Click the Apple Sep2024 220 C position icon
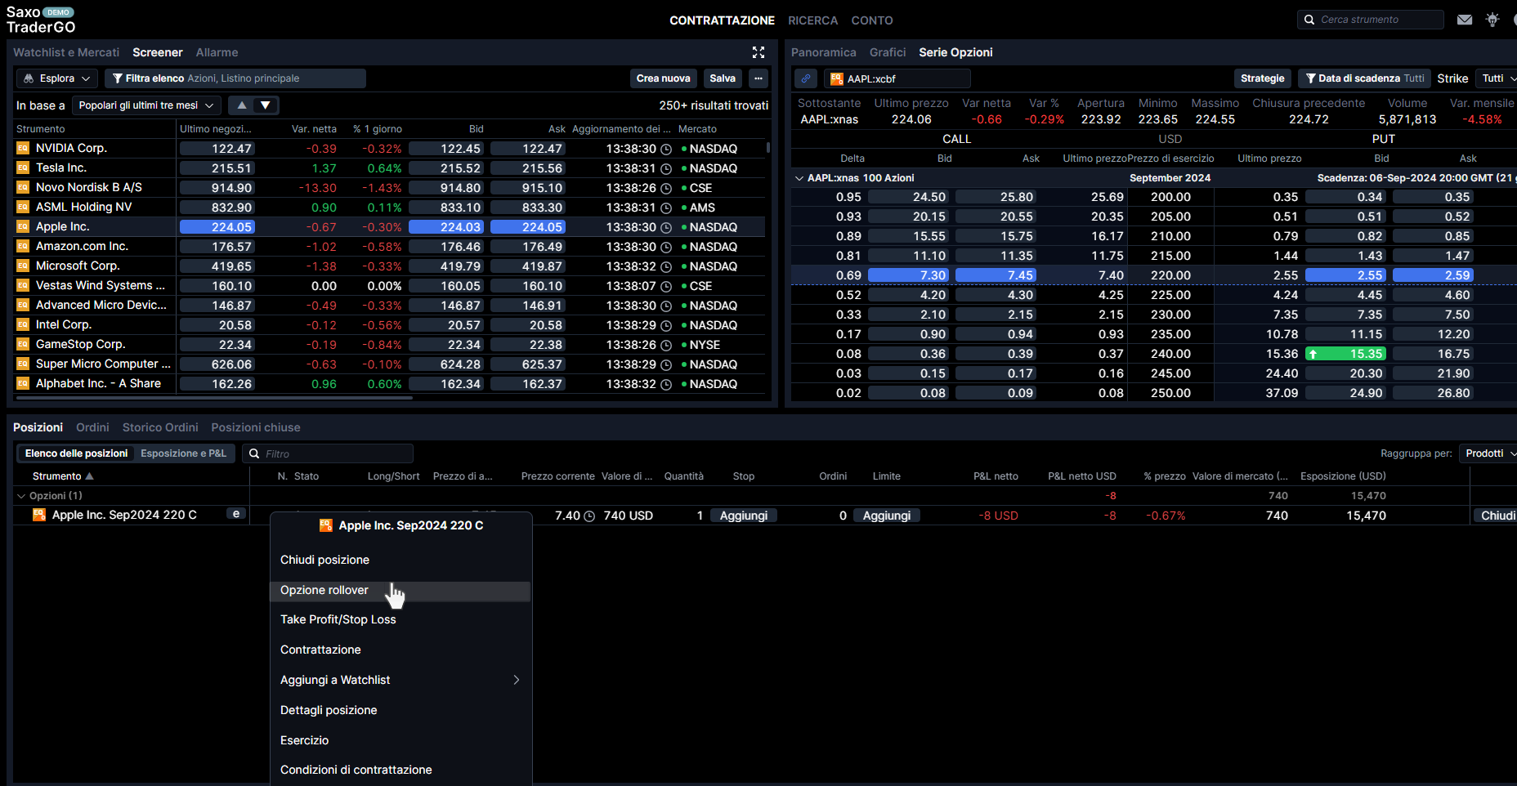Viewport: 1517px width, 786px height. click(x=39, y=515)
